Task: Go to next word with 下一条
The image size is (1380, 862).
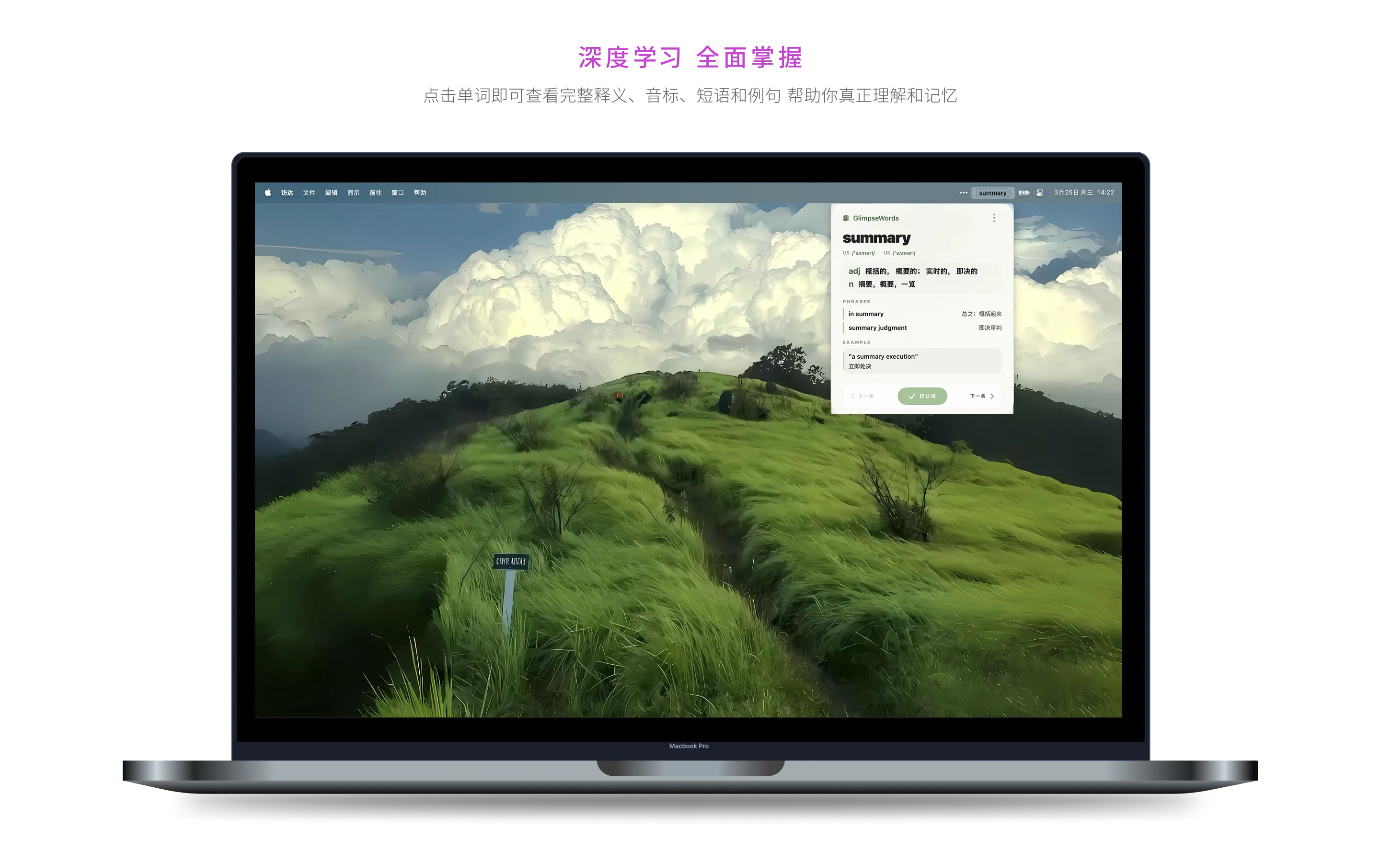Action: (982, 396)
